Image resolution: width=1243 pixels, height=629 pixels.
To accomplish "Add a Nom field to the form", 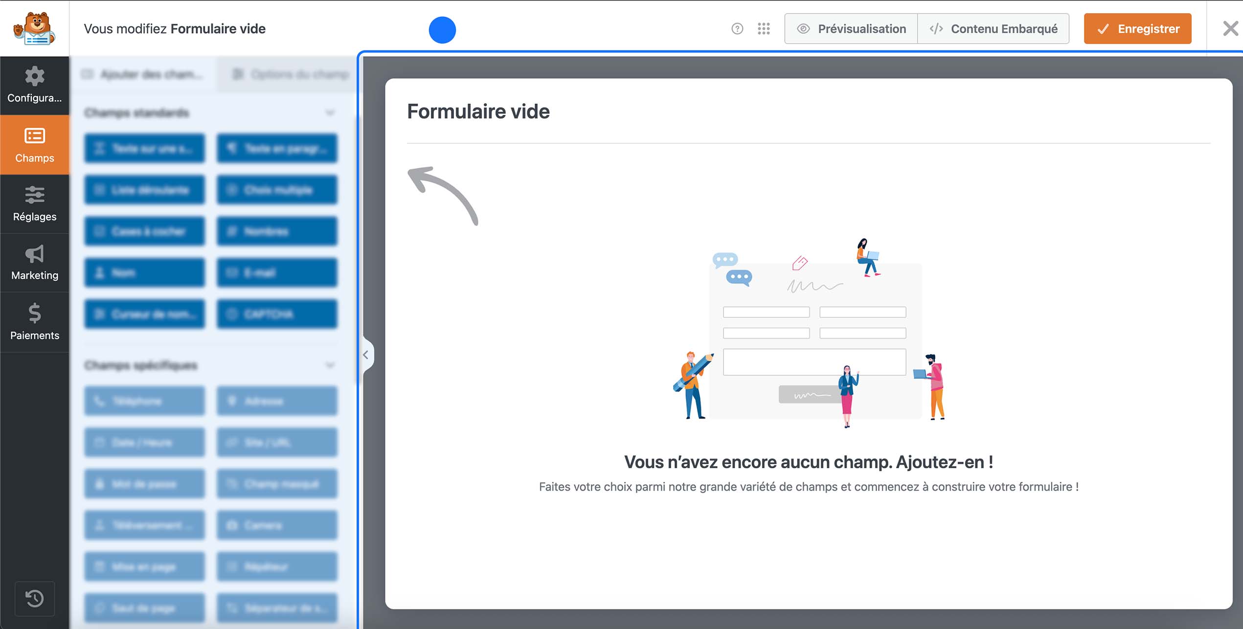I will [x=144, y=273].
